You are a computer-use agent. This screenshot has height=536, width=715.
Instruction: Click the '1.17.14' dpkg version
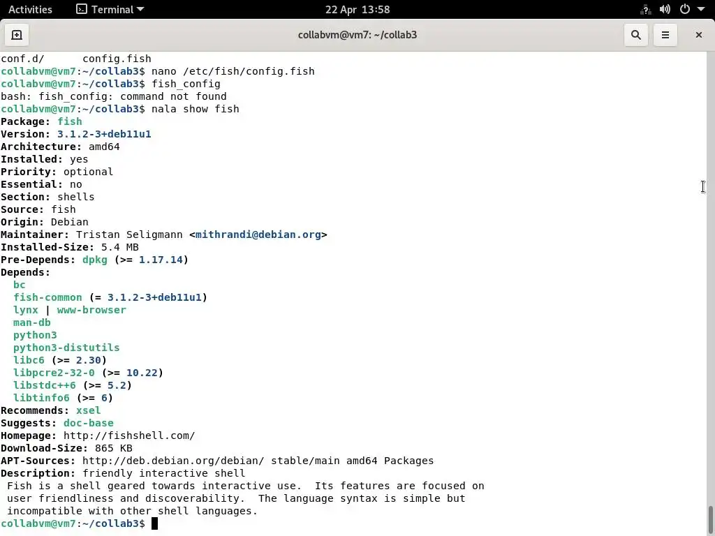click(x=161, y=260)
